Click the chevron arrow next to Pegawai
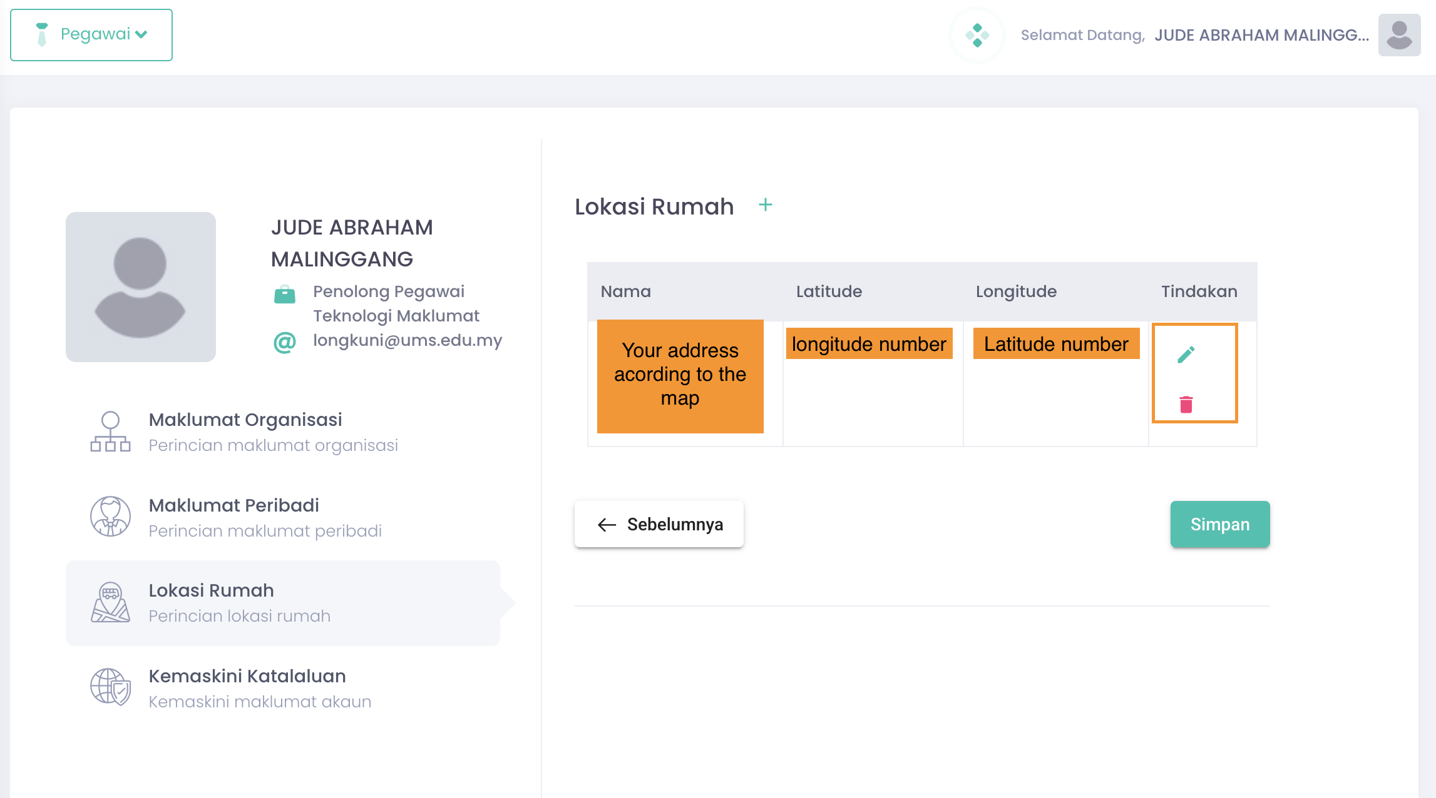Image resolution: width=1436 pixels, height=798 pixels. [x=142, y=34]
